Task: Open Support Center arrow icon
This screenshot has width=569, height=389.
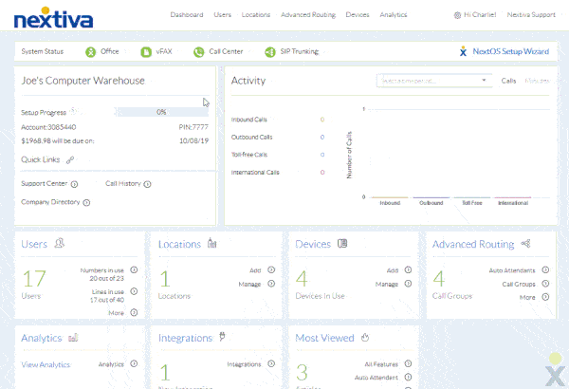Action: pos(74,184)
